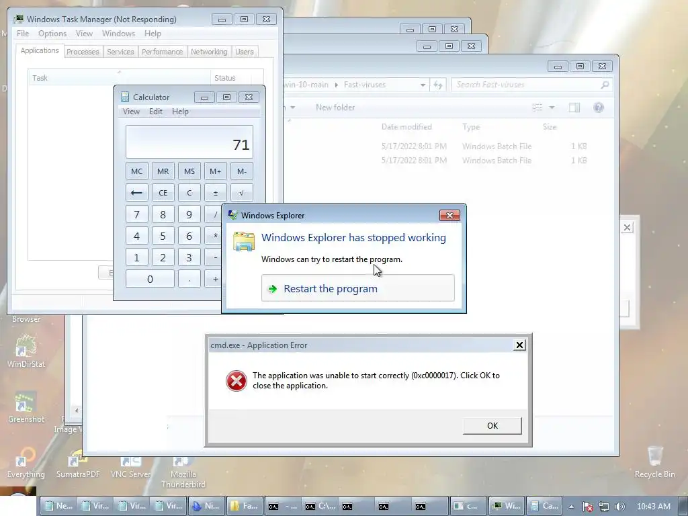Open Calculator View menu
The width and height of the screenshot is (688, 516).
(131, 112)
